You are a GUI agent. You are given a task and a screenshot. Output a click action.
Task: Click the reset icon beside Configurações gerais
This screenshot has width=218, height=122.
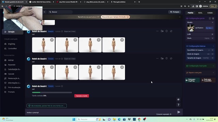[210, 18]
